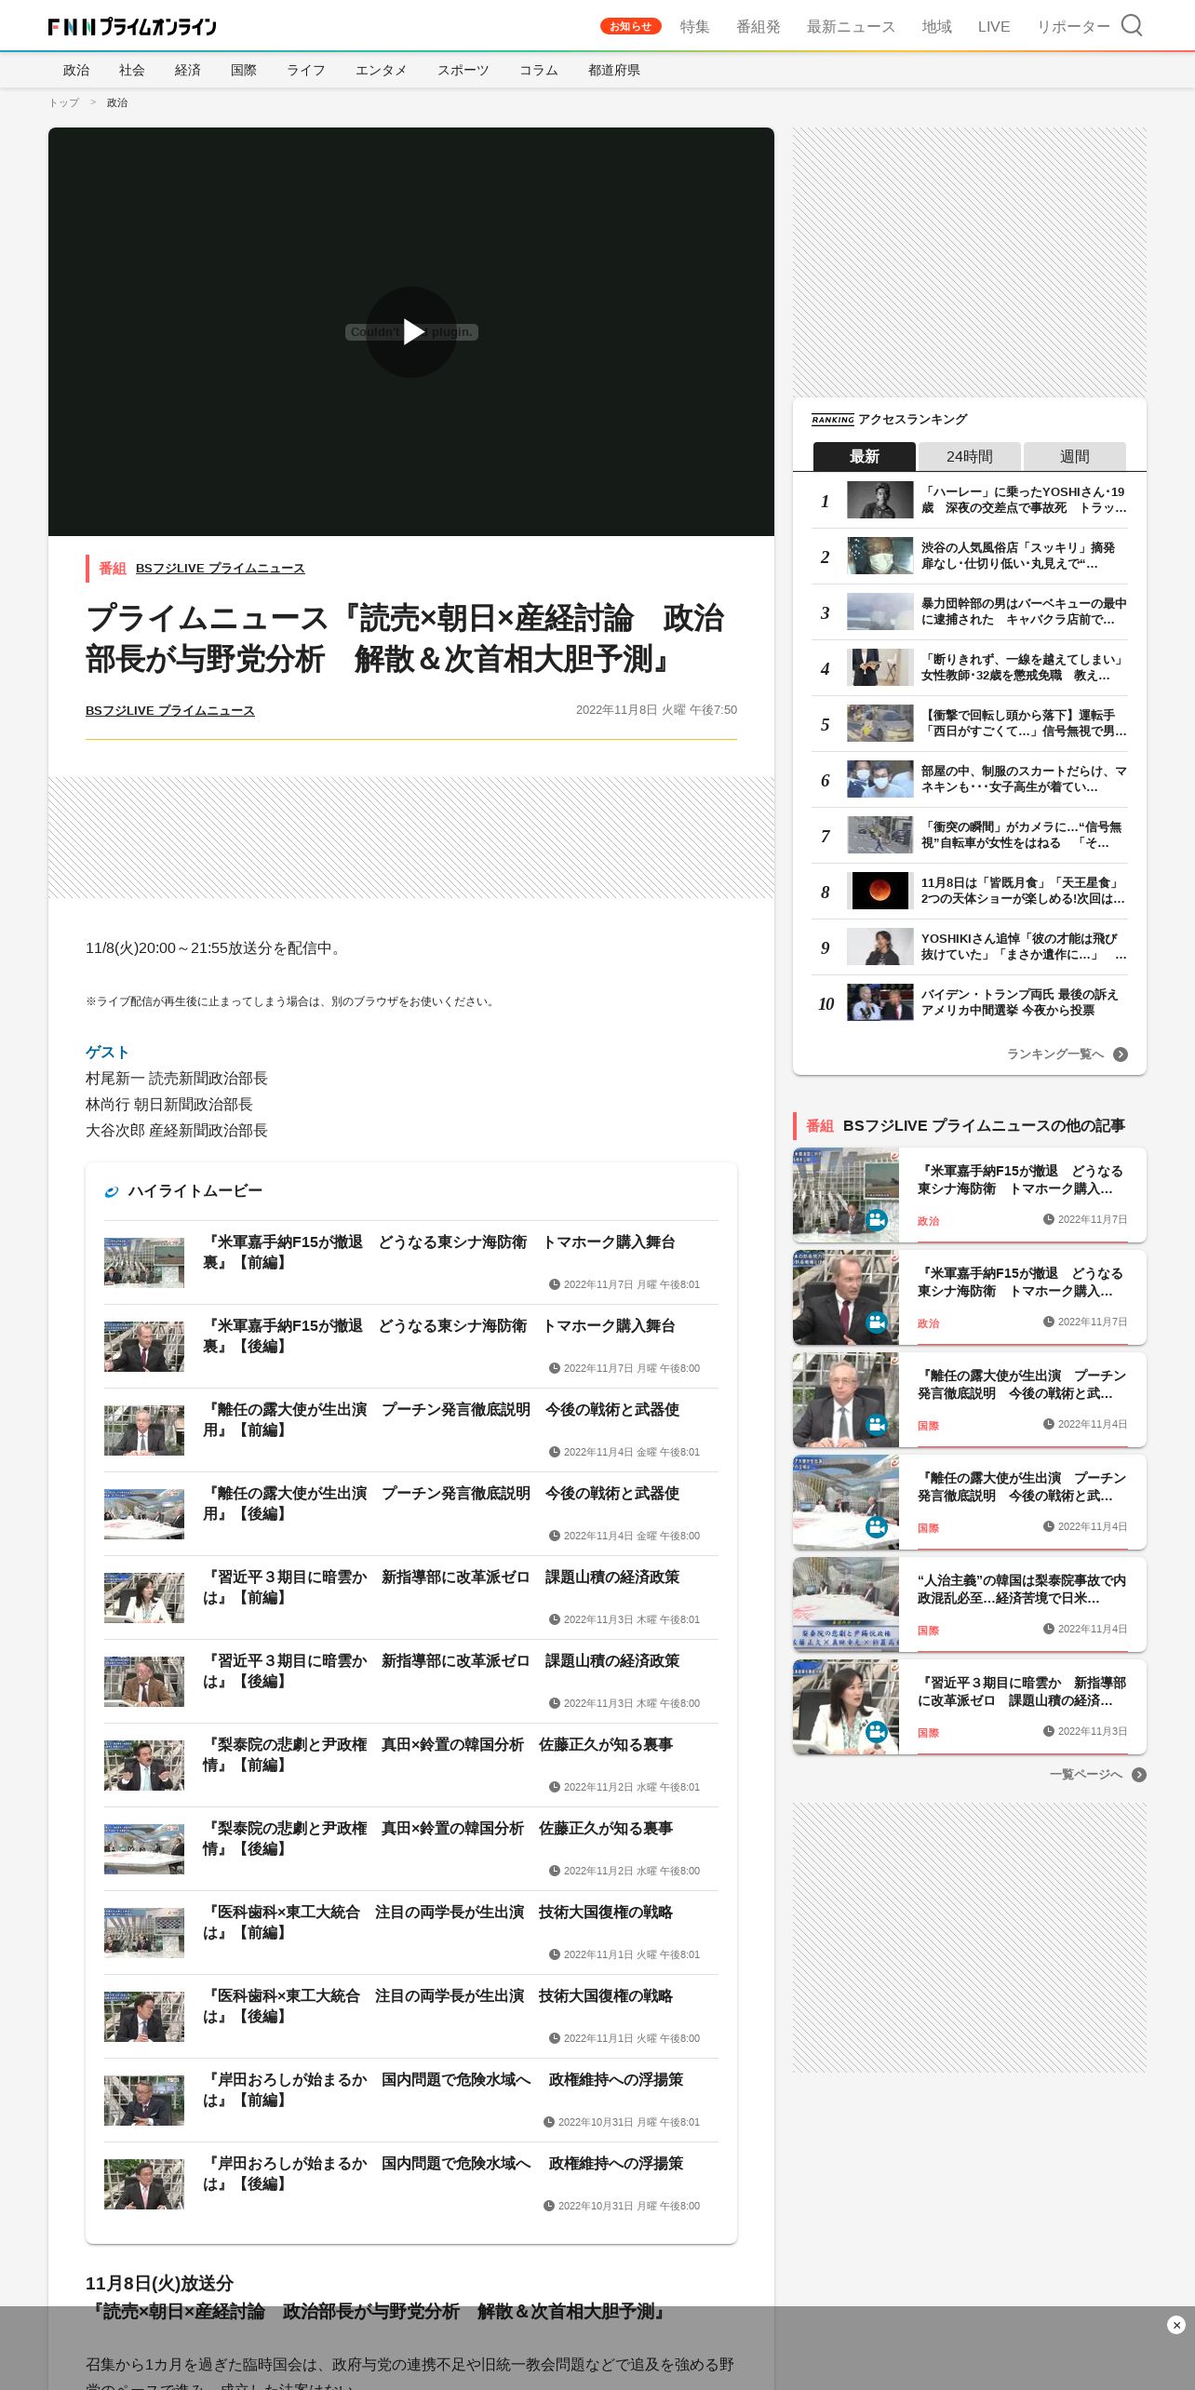1195x2390 pixels.
Task: Open sidebar card 習近平3期目 dated 11月3日
Action: point(970,1707)
